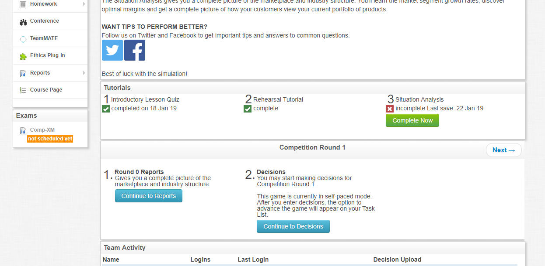Click green checkmark for Introductory Lesson Quiz
The width and height of the screenshot is (545, 266).
pyautogui.click(x=106, y=109)
